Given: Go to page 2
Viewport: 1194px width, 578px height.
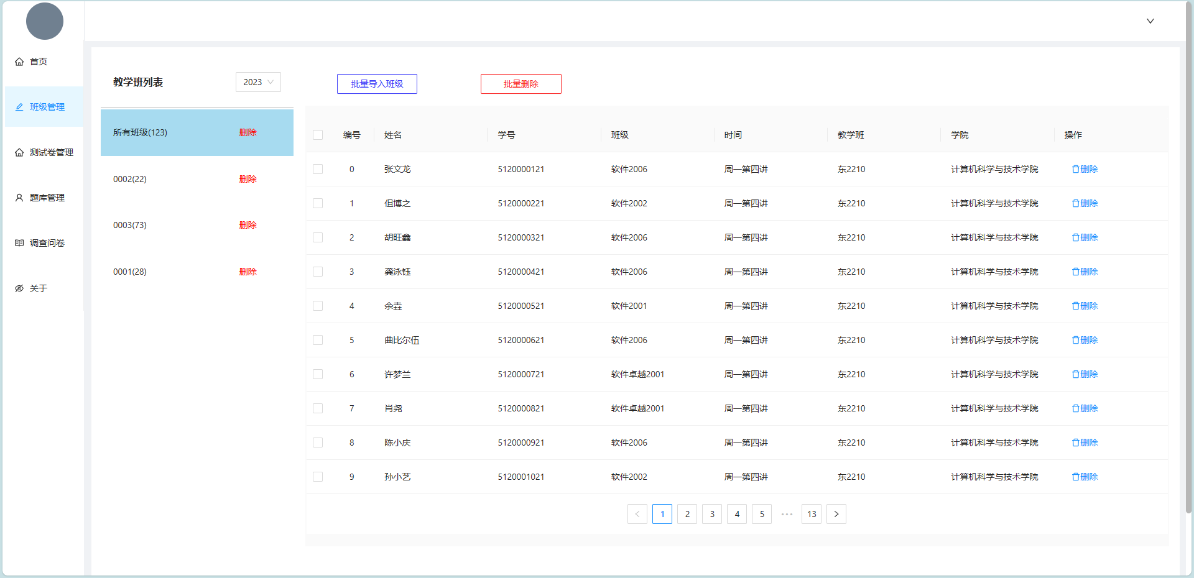Looking at the screenshot, I should 687,514.
